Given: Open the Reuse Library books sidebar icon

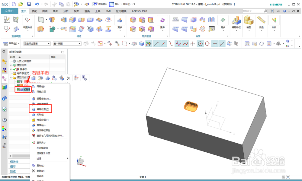Looking at the screenshot, I should 4,87.
